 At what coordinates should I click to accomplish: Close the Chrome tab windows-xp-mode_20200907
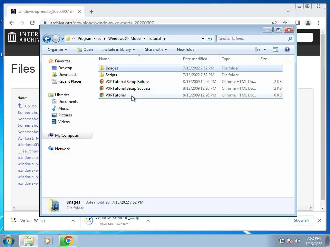79,12
